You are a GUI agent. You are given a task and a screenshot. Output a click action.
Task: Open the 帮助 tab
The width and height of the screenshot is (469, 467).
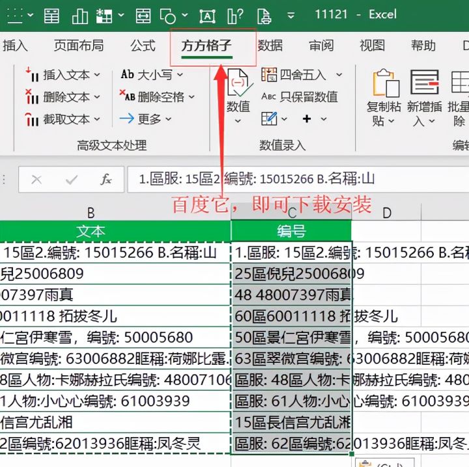point(423,46)
